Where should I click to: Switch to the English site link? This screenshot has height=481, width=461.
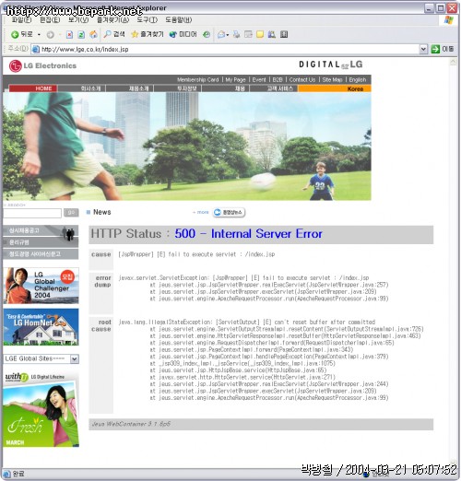358,80
